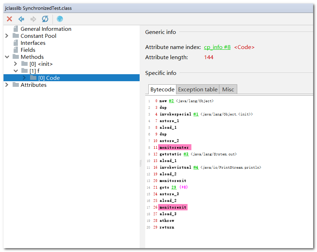This screenshot has width=317, height=252.
Task: Select the Bytecode tab
Action: tap(162, 90)
